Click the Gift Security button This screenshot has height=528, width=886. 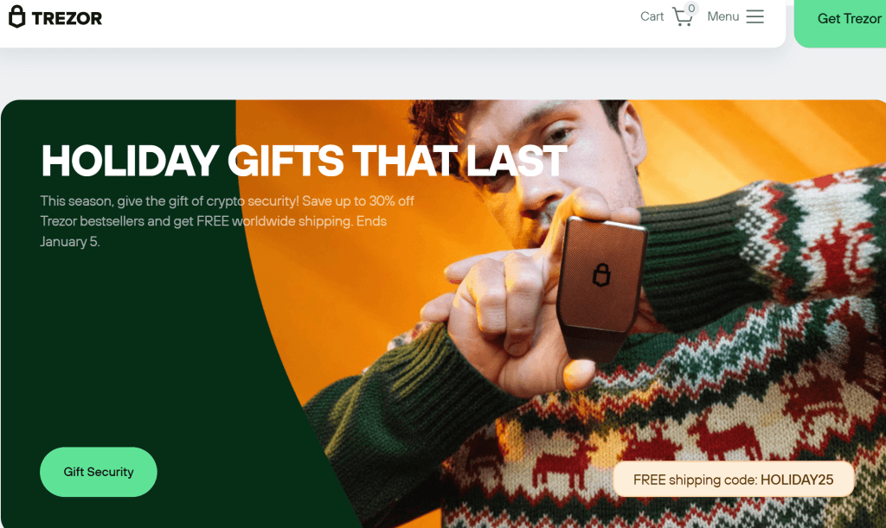tap(99, 472)
